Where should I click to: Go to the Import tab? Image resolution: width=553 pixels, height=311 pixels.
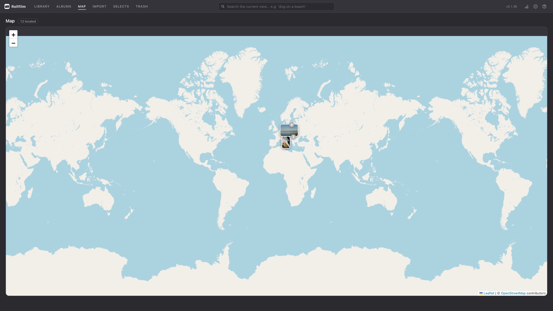pos(99,6)
